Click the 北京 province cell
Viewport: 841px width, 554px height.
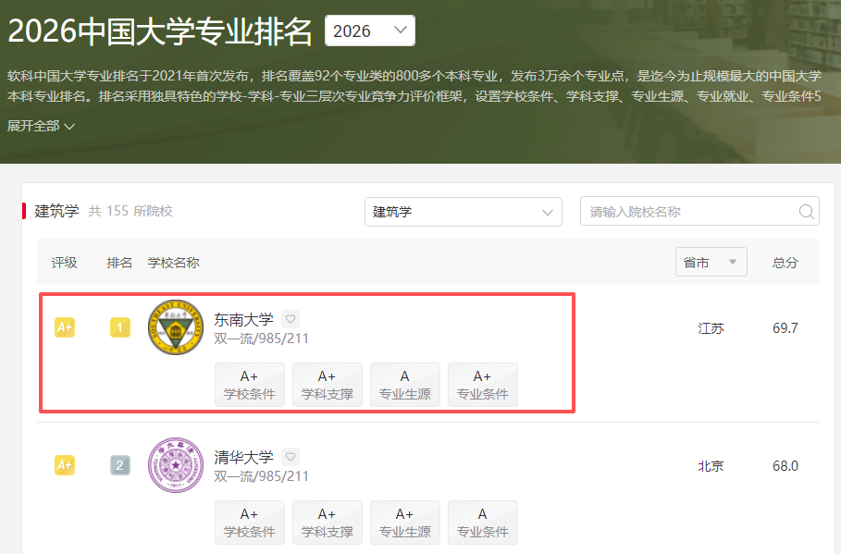711,466
